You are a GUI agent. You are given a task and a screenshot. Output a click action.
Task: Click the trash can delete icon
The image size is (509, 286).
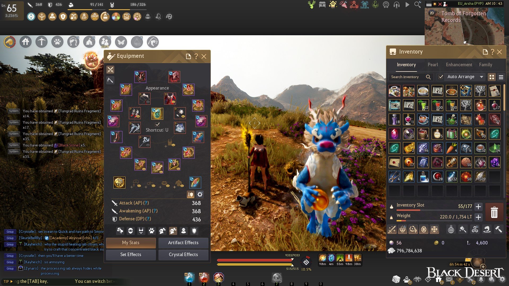494,212
